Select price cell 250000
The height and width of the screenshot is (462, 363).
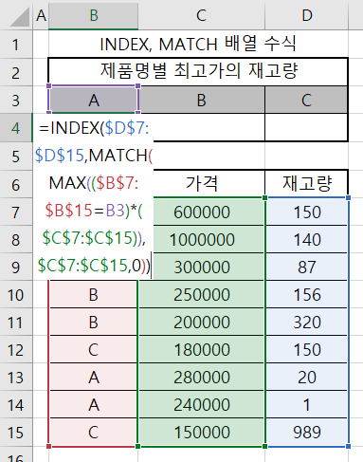tap(201, 294)
